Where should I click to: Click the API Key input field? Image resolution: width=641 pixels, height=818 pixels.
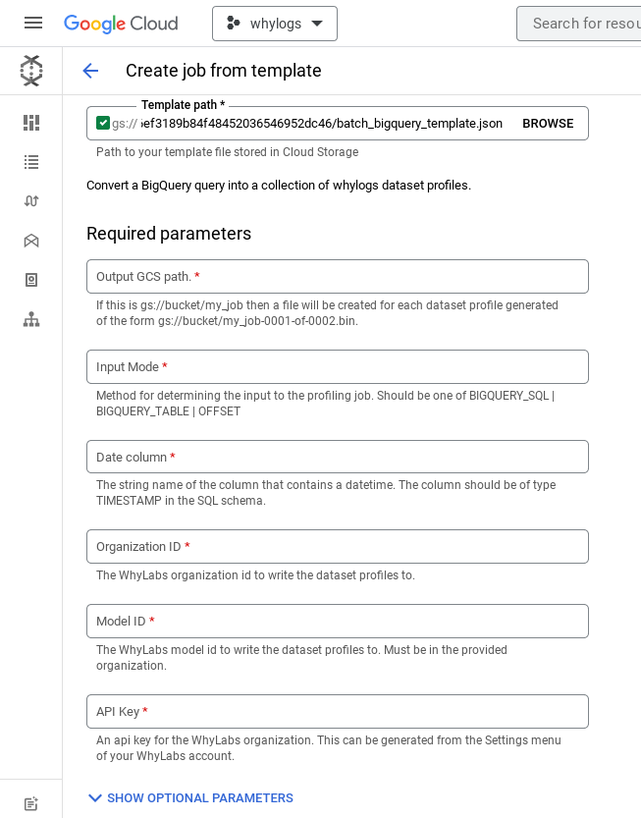[x=338, y=711]
